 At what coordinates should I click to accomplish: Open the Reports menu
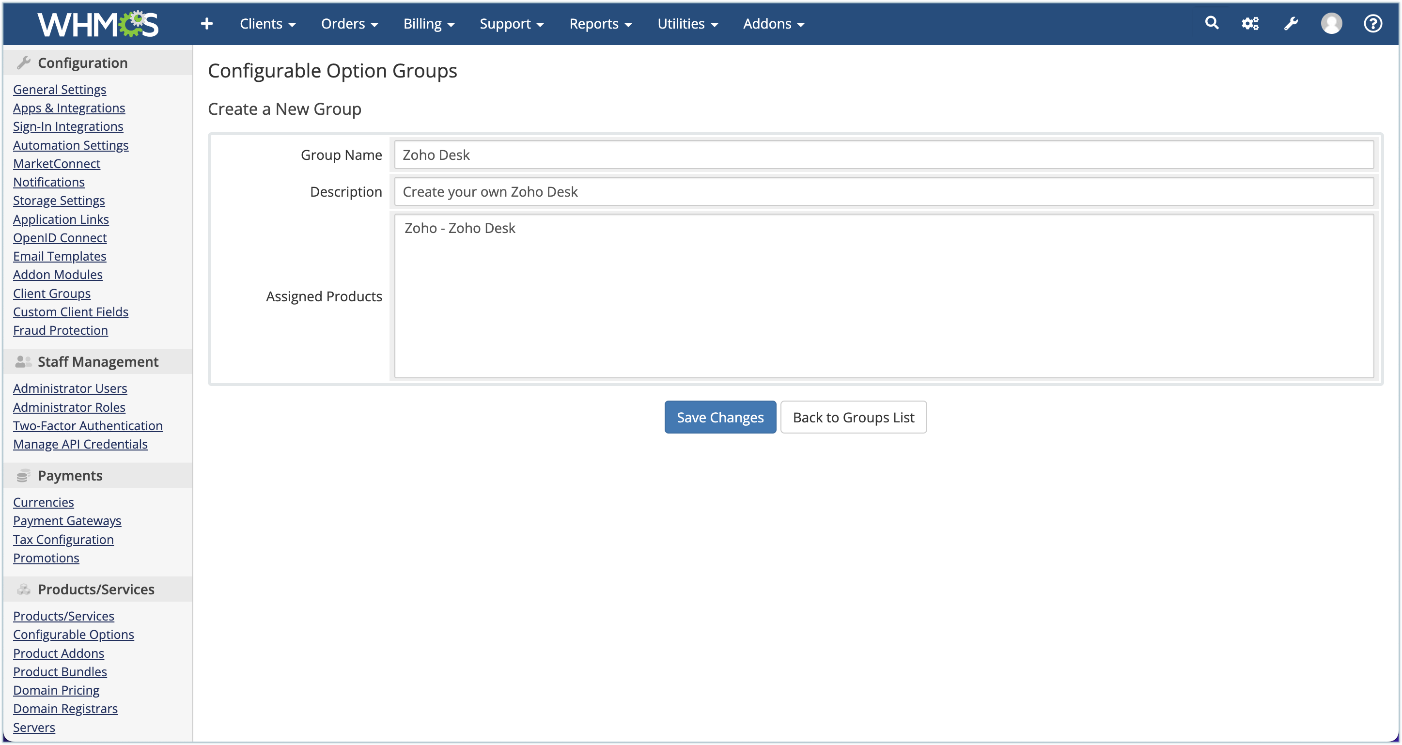(x=600, y=24)
